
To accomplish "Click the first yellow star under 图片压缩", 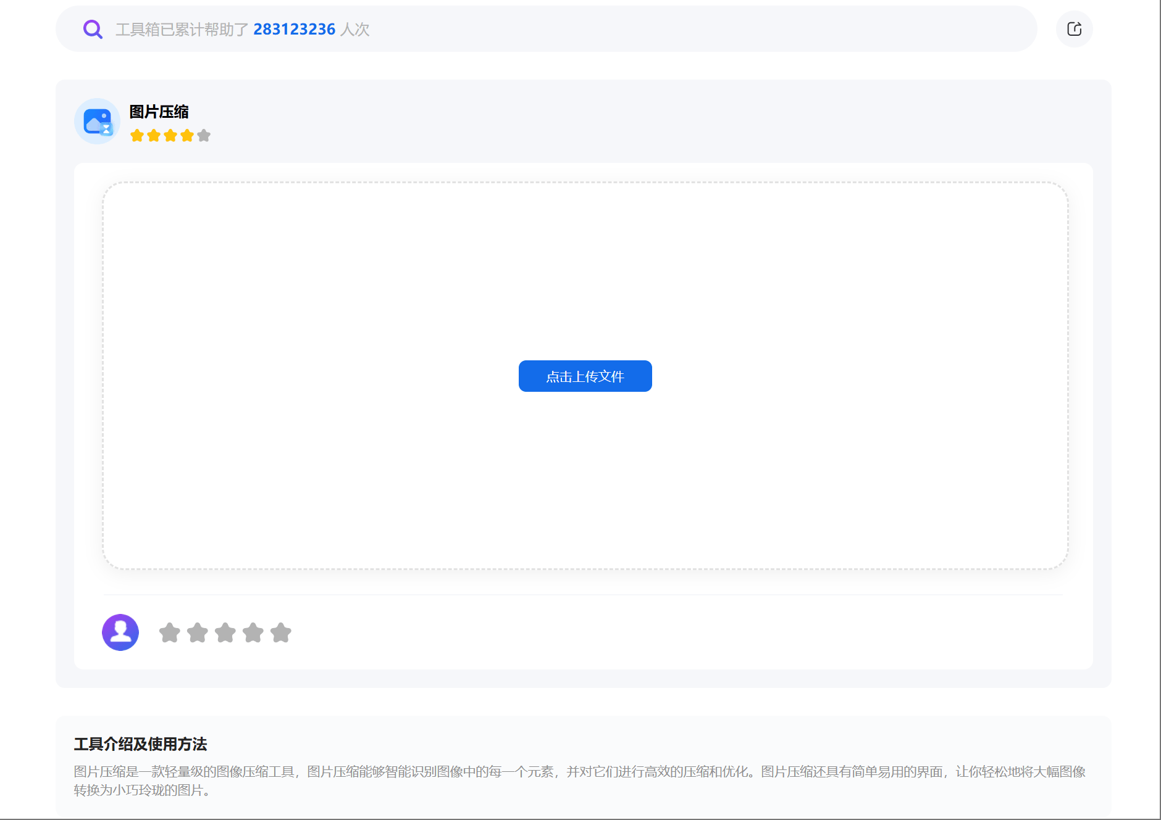I will (x=137, y=136).
